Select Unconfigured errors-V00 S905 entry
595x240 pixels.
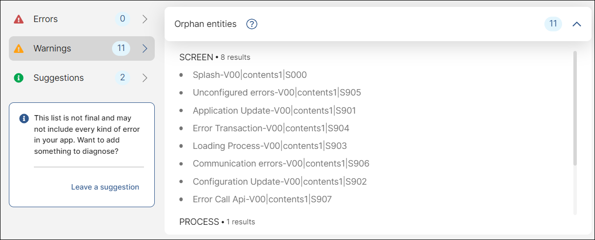click(x=277, y=93)
